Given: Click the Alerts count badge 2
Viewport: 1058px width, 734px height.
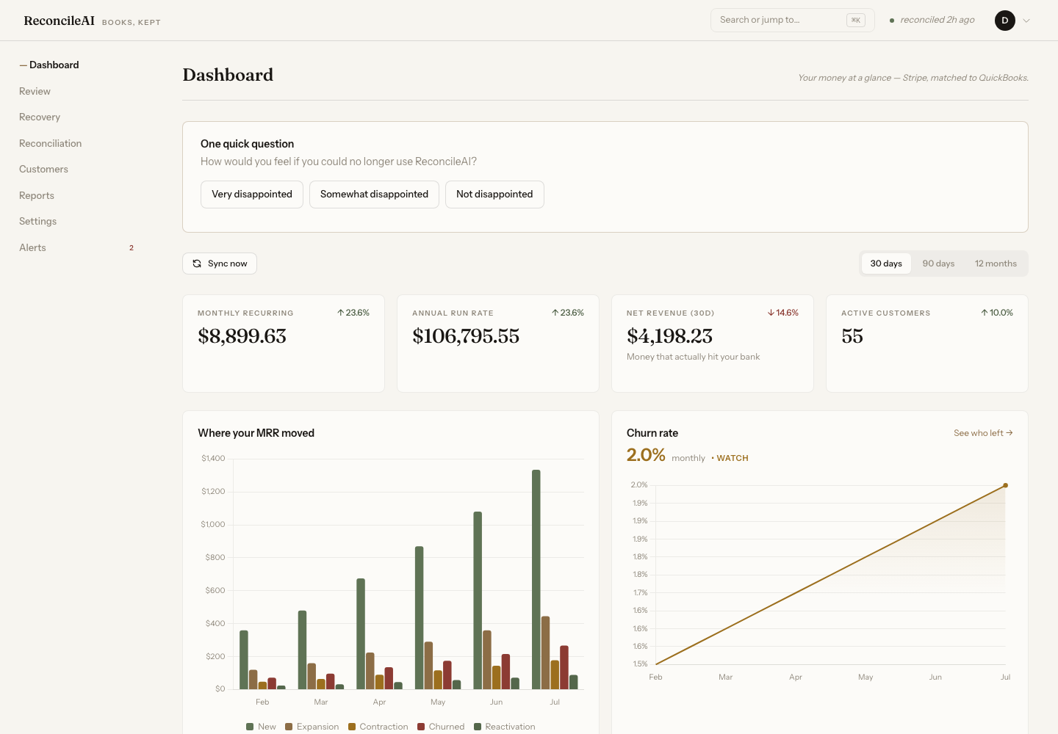Looking at the screenshot, I should (x=132, y=248).
